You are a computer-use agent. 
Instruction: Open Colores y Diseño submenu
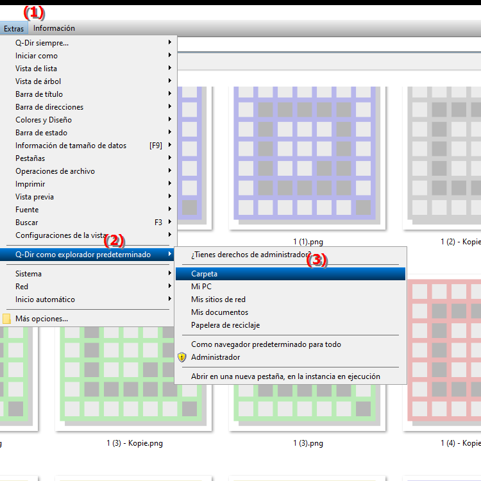(x=89, y=120)
